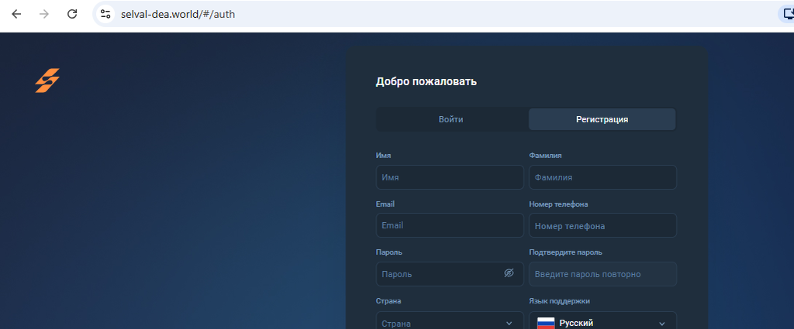Click the Email label above the field
The height and width of the screenshot is (329, 794).
click(385, 204)
